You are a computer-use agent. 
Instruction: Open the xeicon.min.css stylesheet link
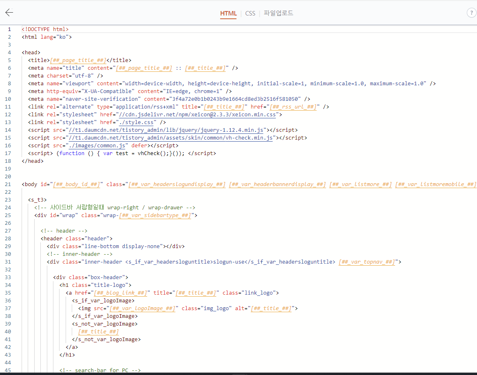pyautogui.click(x=197, y=114)
